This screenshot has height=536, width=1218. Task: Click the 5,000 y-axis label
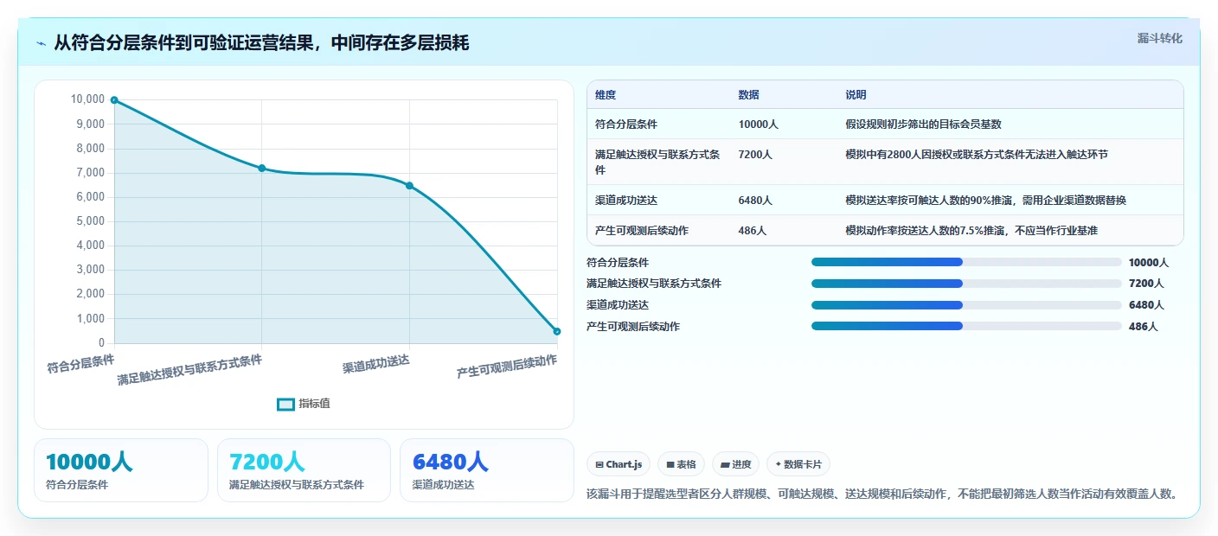pos(90,221)
